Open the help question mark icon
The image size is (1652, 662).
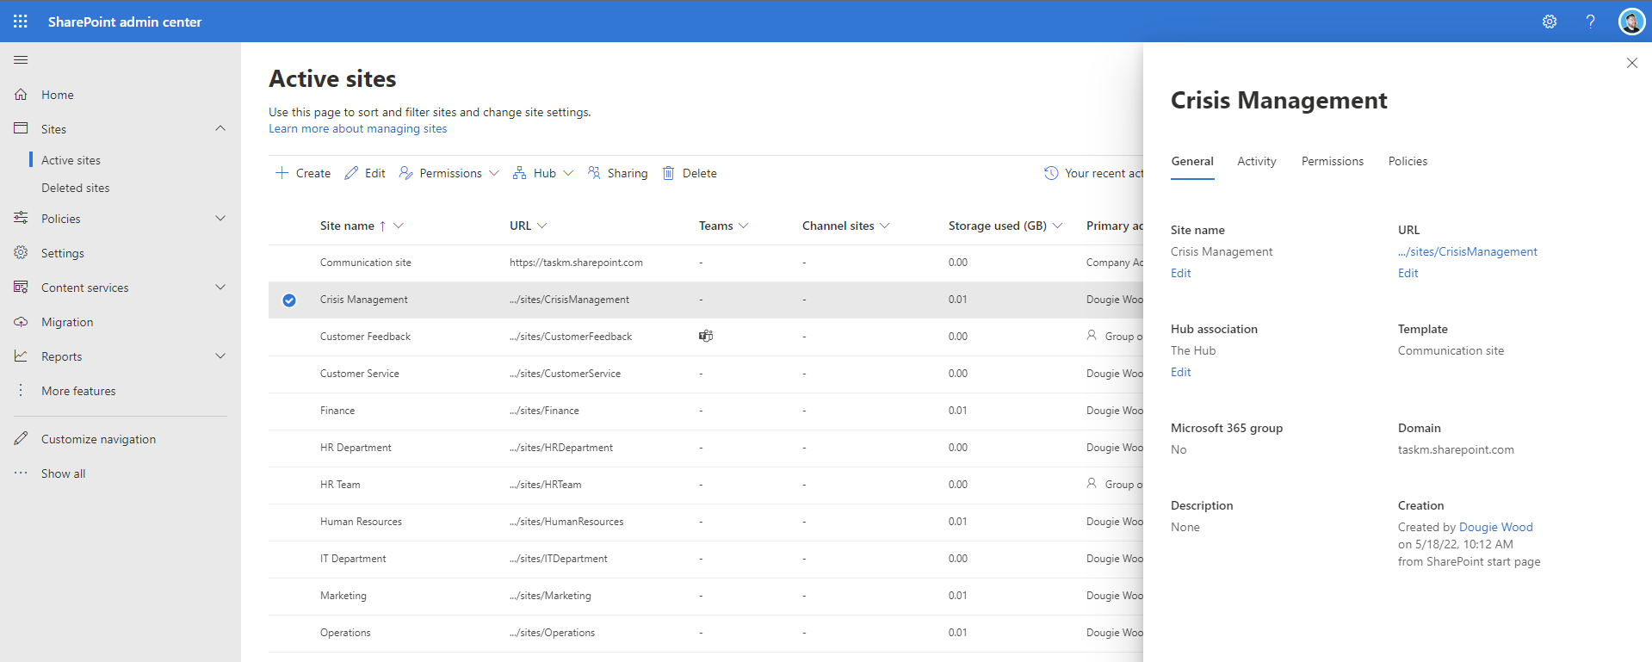1590,22
